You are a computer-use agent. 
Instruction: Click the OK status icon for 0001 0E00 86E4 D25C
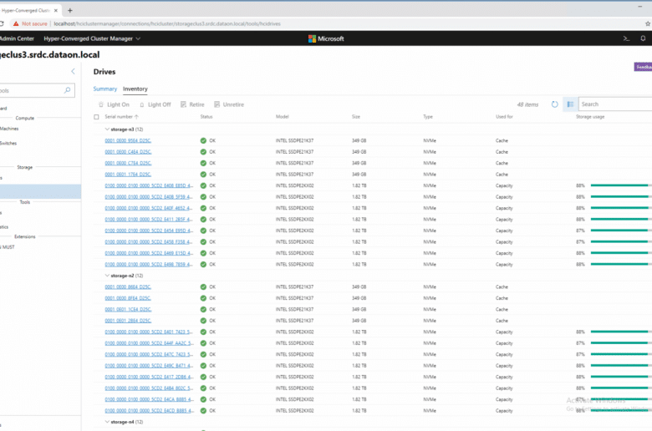click(x=203, y=286)
